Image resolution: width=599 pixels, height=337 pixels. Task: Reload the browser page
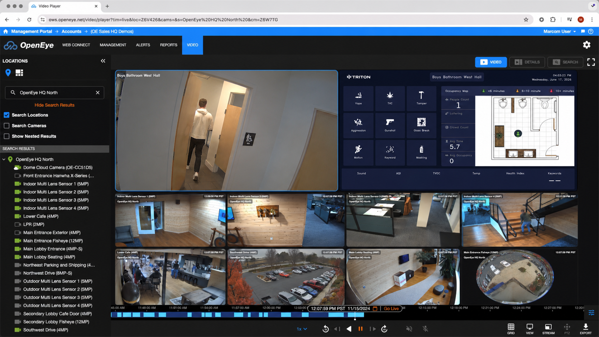point(29,20)
